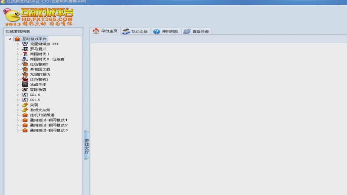Click the 罗马复兴 game icon

point(25,49)
